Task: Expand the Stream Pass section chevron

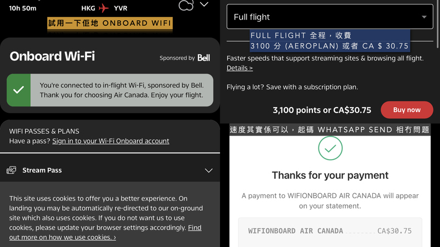Action: pos(208,170)
